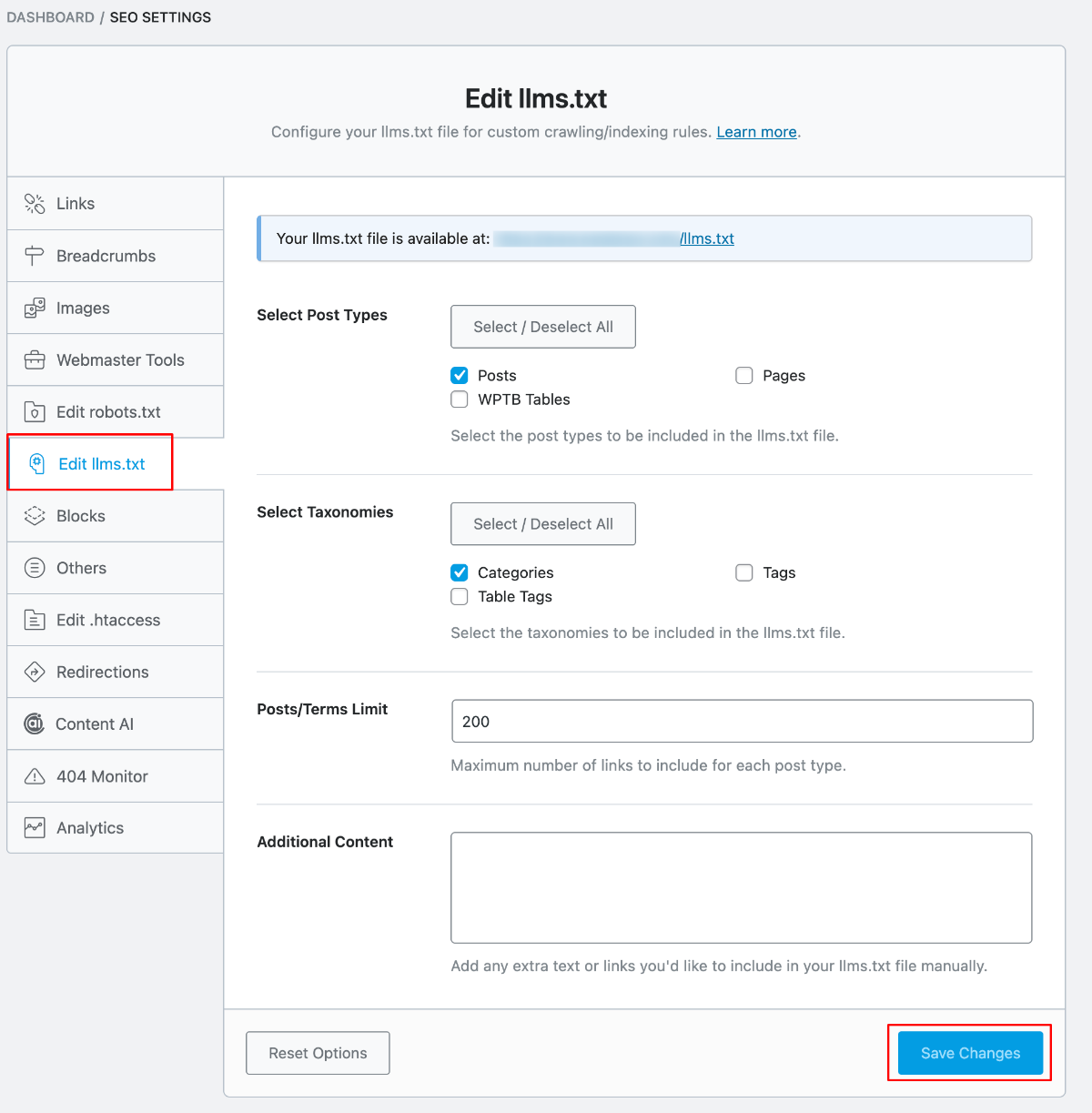This screenshot has height=1113, width=1092.
Task: Click the Webmaster Tools briefcase icon
Action: [35, 360]
